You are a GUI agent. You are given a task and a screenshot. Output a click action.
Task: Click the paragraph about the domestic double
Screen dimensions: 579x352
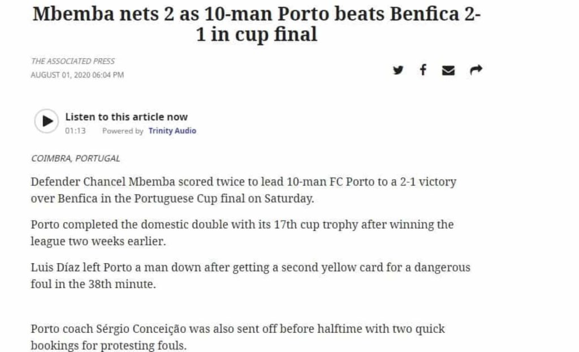[x=242, y=233]
